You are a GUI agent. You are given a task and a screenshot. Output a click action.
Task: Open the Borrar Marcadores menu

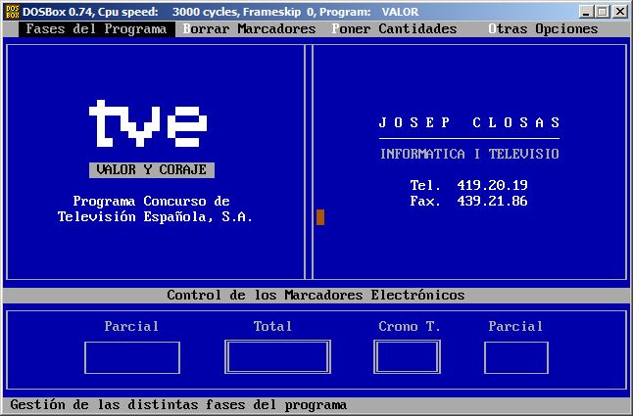(250, 29)
